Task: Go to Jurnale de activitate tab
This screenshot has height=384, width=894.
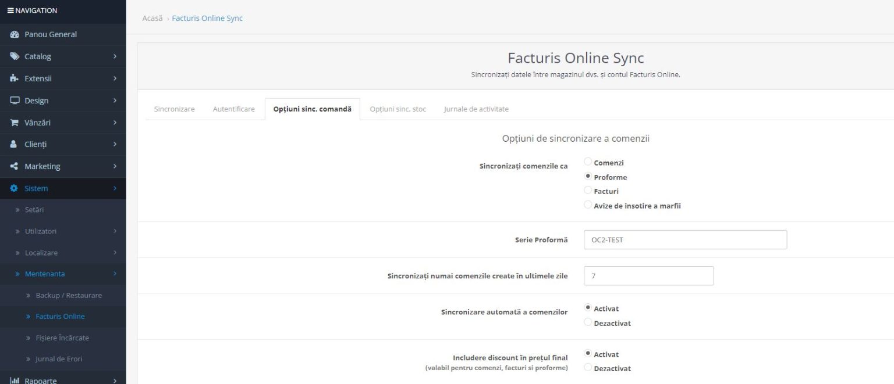Action: point(476,109)
